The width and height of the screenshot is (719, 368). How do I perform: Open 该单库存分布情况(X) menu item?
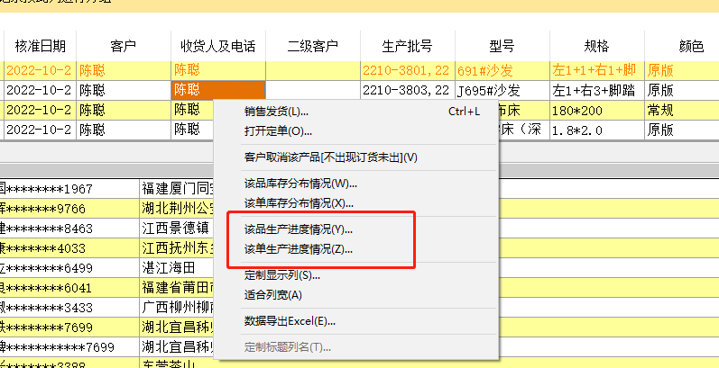click(x=300, y=202)
